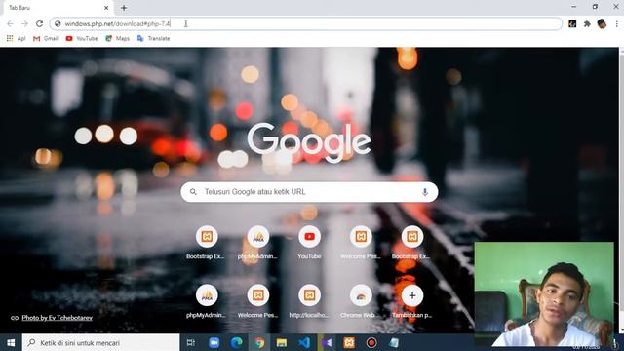
Task: Open the YouTube bookmark in bookmarks bar
Action: coord(82,39)
